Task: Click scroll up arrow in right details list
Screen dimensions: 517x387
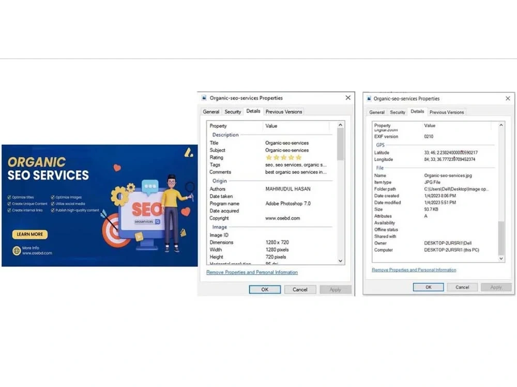Action: 501,125
